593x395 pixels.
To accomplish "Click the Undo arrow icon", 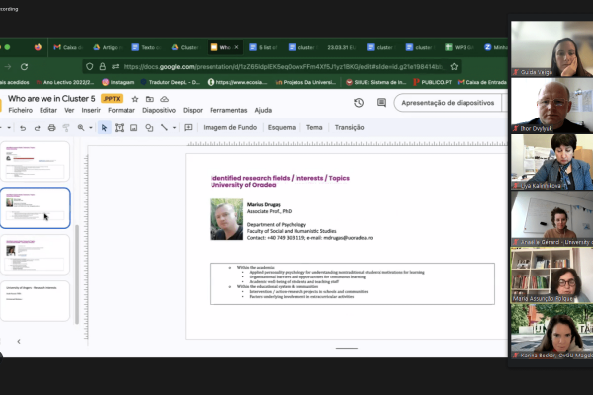I will (23, 128).
